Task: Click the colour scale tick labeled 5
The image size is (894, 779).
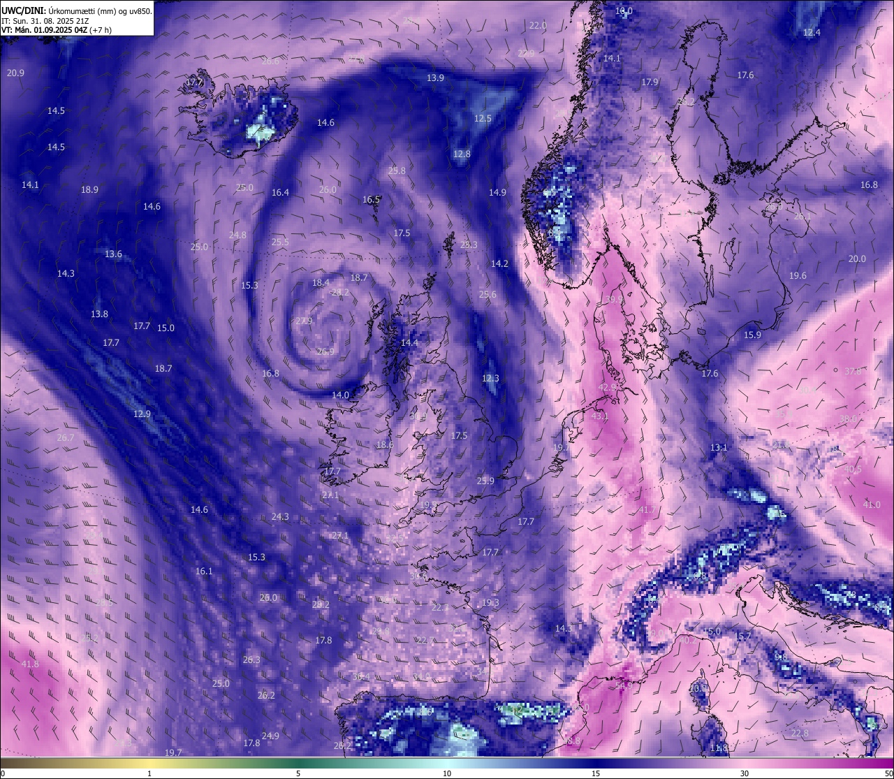Action: click(x=298, y=773)
